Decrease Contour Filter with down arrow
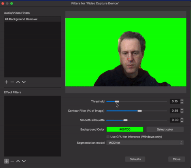 point(182,112)
